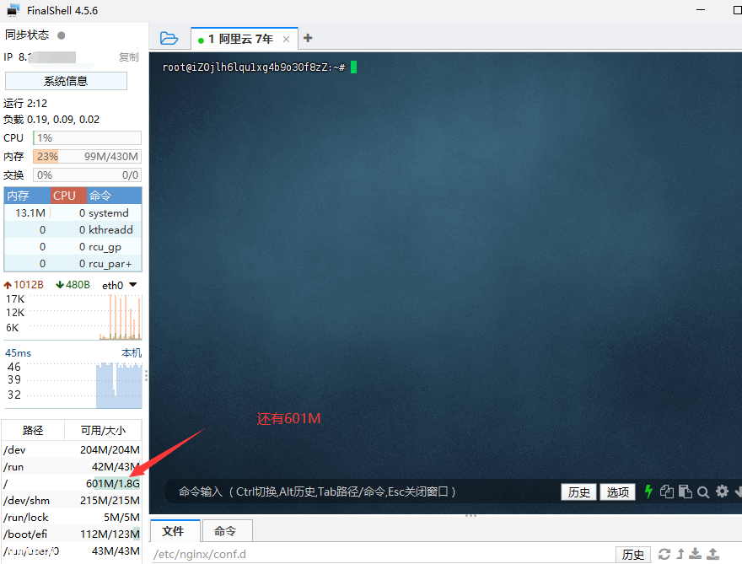This screenshot has width=742, height=564.
Task: Click the command input field in terminal
Action: click(360, 491)
